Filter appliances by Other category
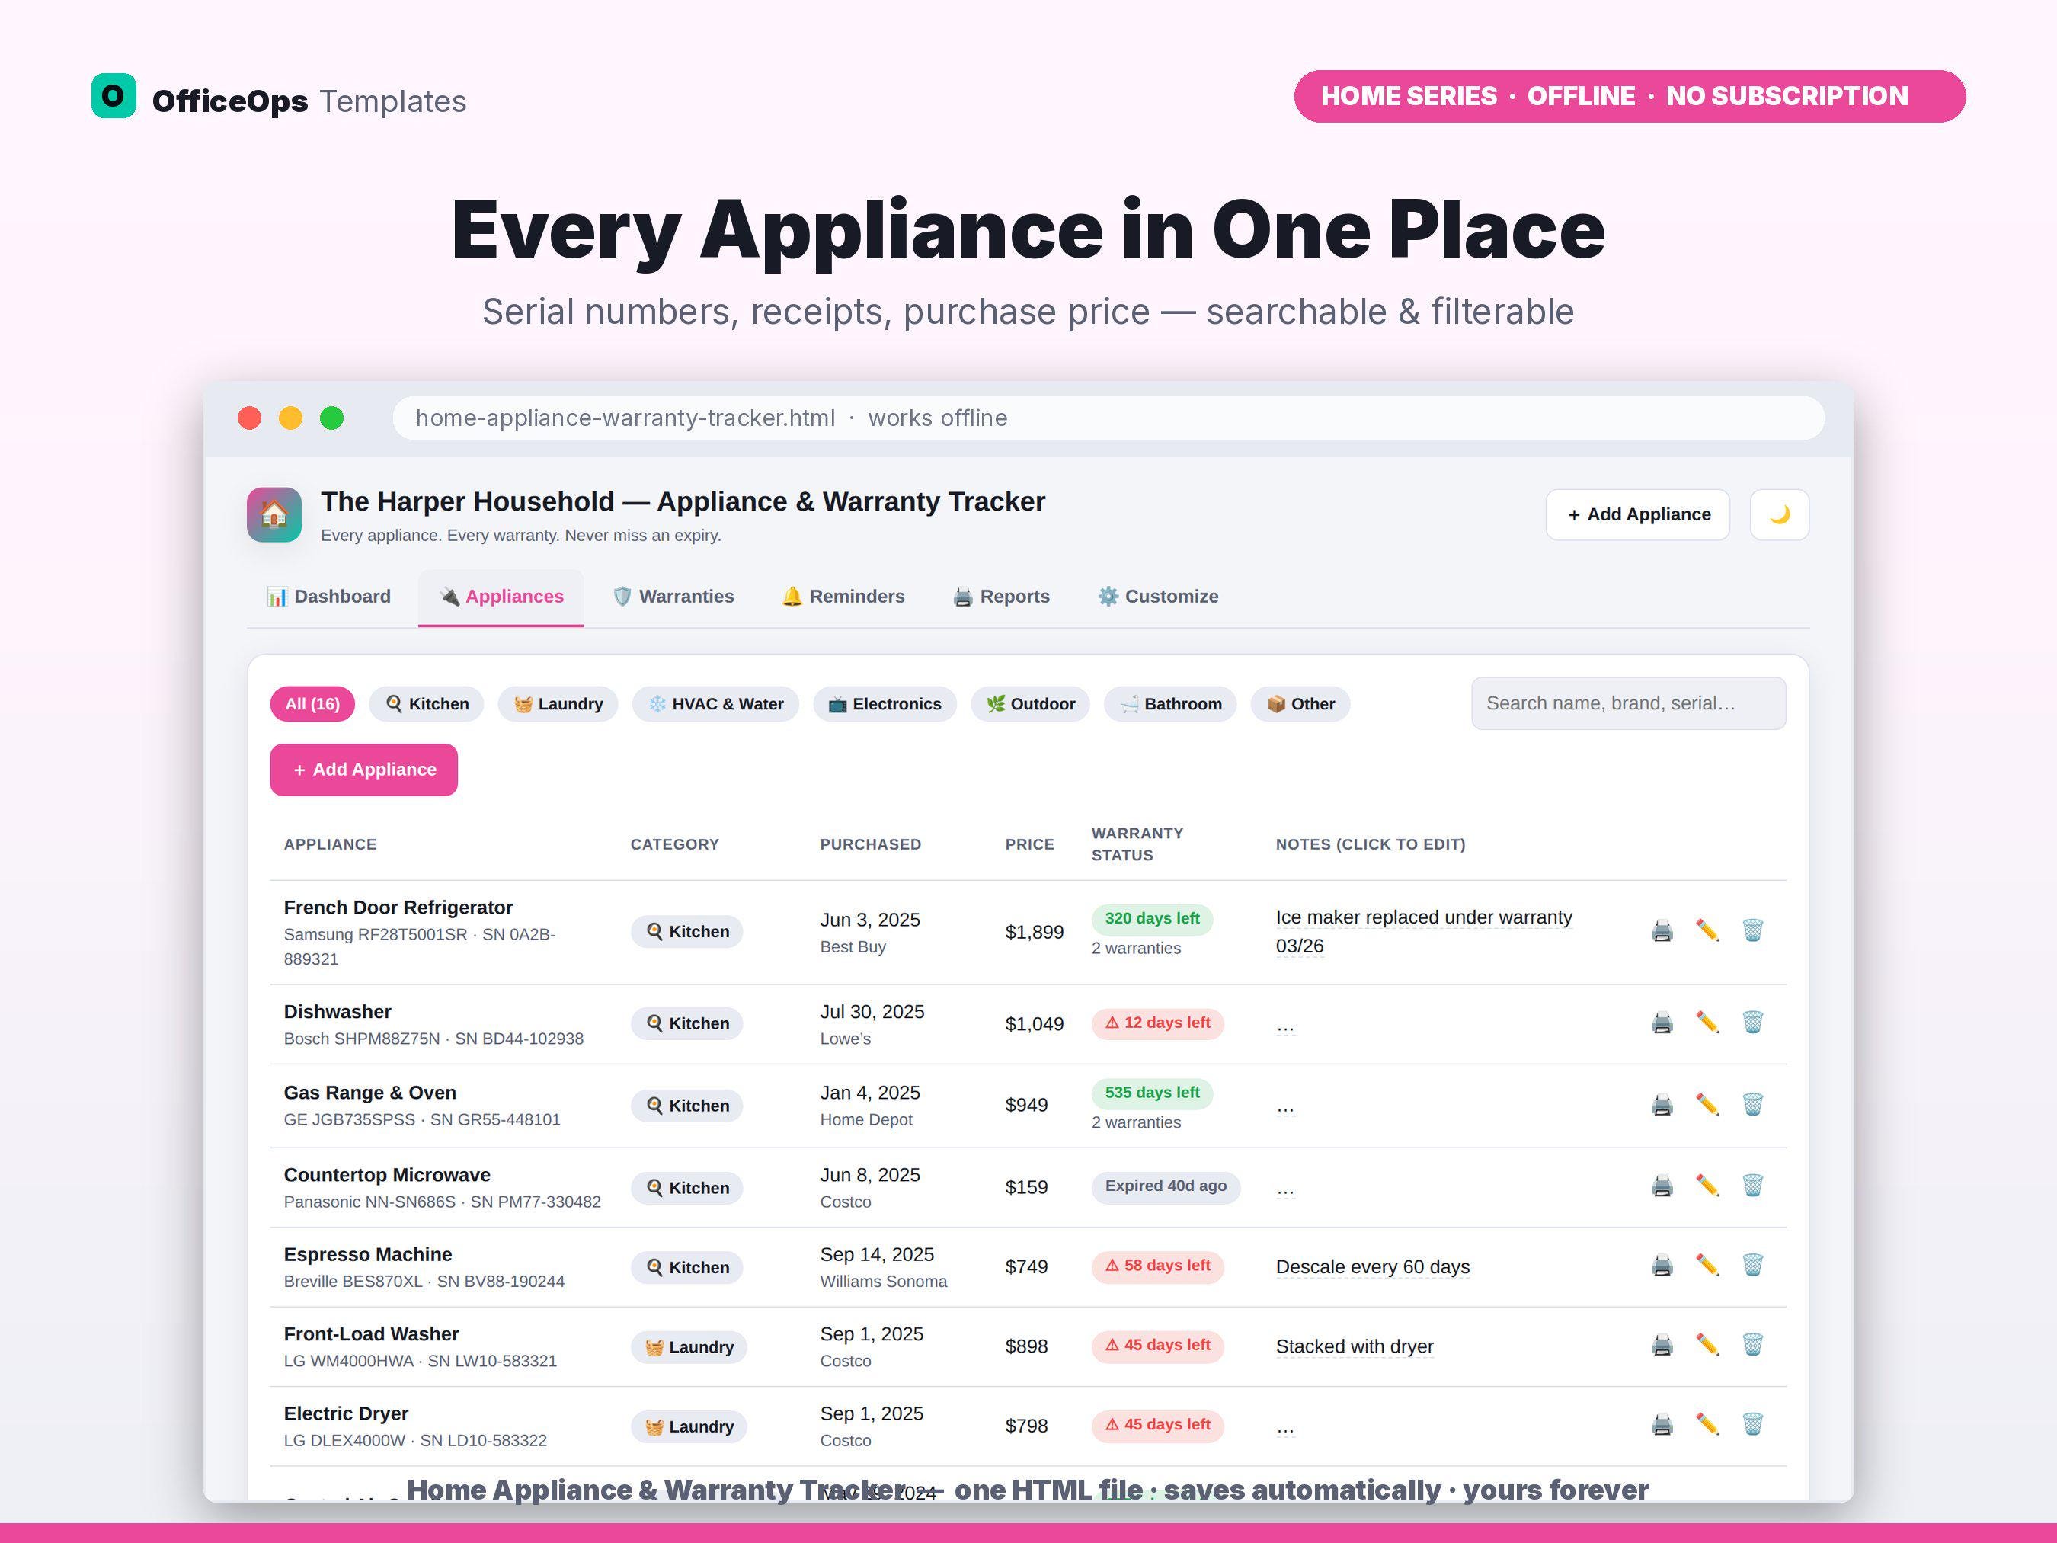 tap(1300, 704)
